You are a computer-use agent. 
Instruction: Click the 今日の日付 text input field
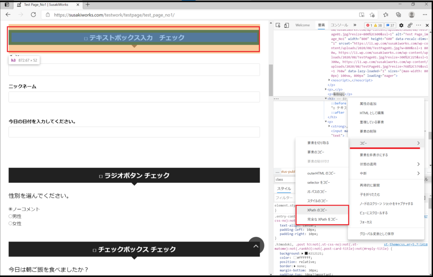click(x=134, y=132)
